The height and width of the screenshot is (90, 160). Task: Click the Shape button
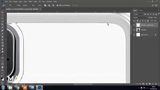point(39,5)
